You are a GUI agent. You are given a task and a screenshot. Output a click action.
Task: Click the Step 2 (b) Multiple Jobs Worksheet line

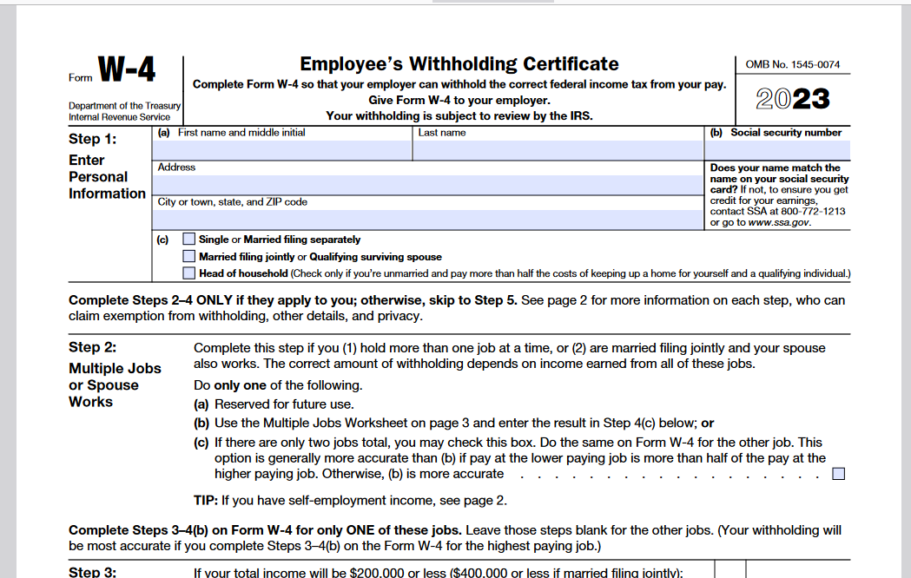pyautogui.click(x=453, y=423)
